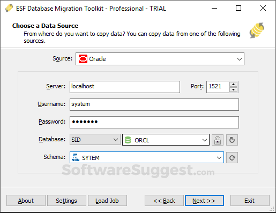Screen dimensions: 276x213
Task: Refresh the database list with circular arrow
Action: tap(232, 140)
